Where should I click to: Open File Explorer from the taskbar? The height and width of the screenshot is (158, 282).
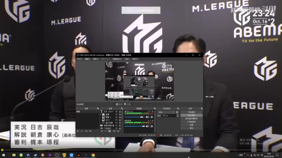(x=14, y=155)
